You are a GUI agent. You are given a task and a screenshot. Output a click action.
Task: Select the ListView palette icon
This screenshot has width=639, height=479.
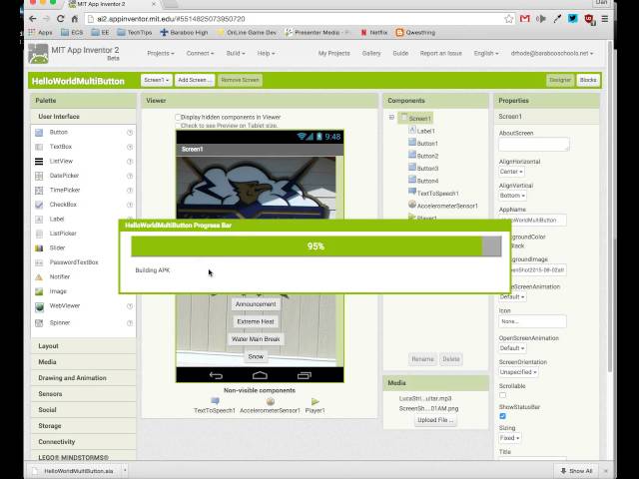coord(39,162)
